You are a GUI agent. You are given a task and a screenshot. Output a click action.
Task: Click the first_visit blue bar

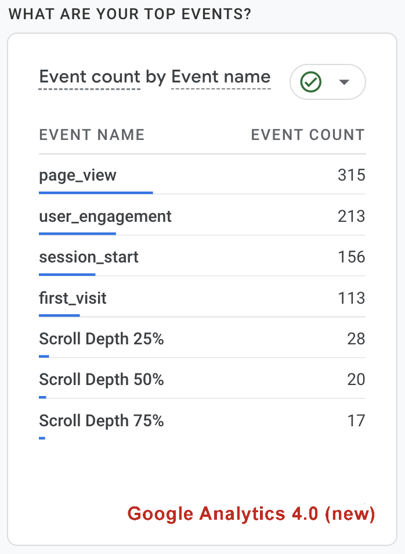59,315
